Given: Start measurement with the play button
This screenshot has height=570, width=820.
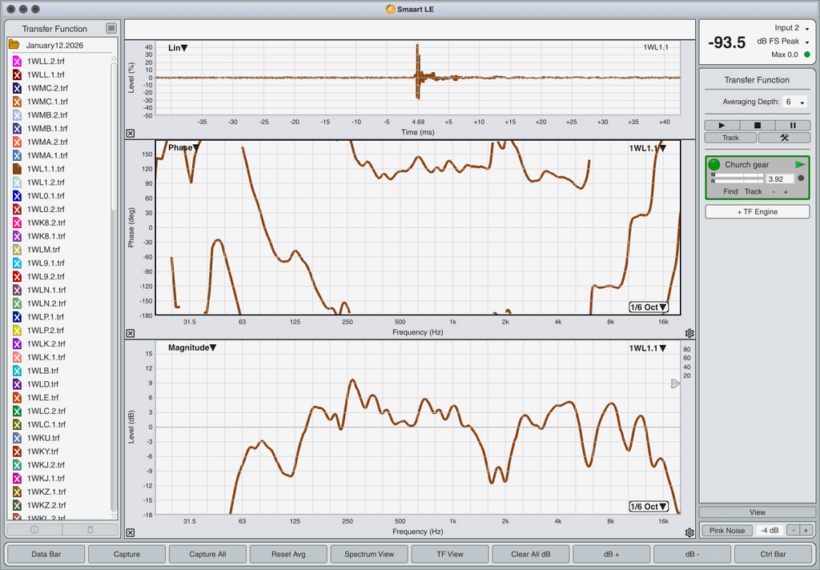Looking at the screenshot, I should pyautogui.click(x=722, y=125).
